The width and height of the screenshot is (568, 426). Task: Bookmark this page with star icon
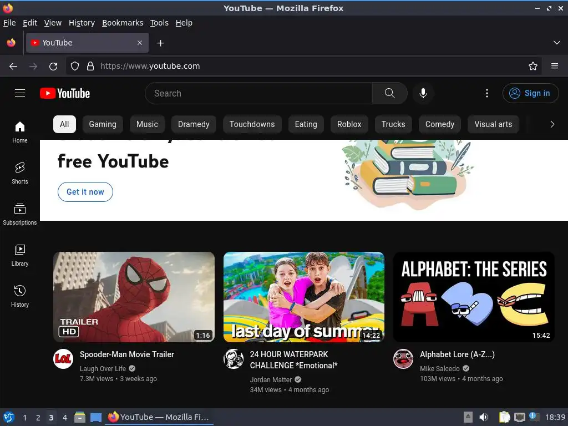point(533,67)
